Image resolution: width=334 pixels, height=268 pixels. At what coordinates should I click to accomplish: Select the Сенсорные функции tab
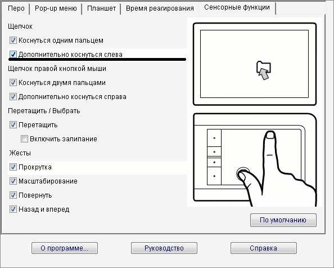coord(237,7)
